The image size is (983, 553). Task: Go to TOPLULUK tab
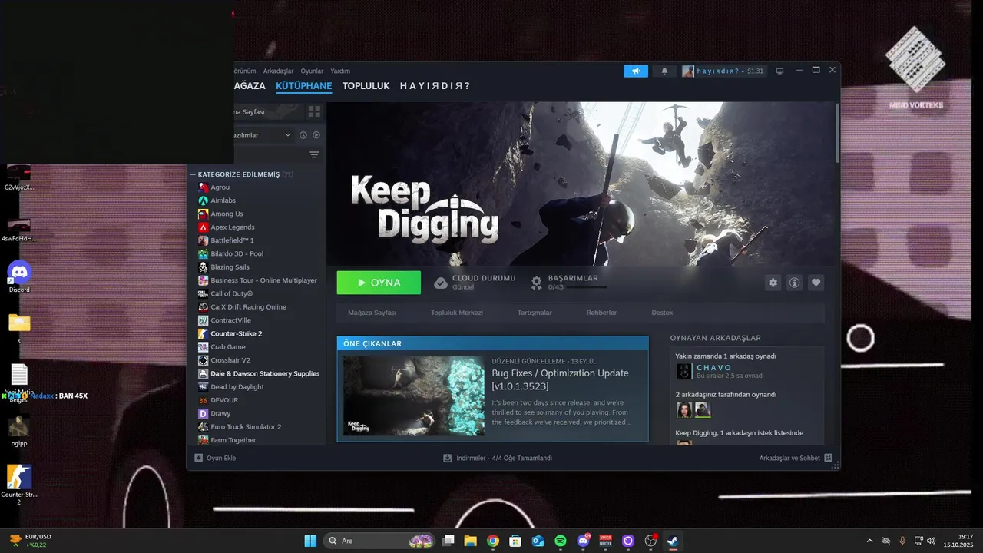point(366,86)
